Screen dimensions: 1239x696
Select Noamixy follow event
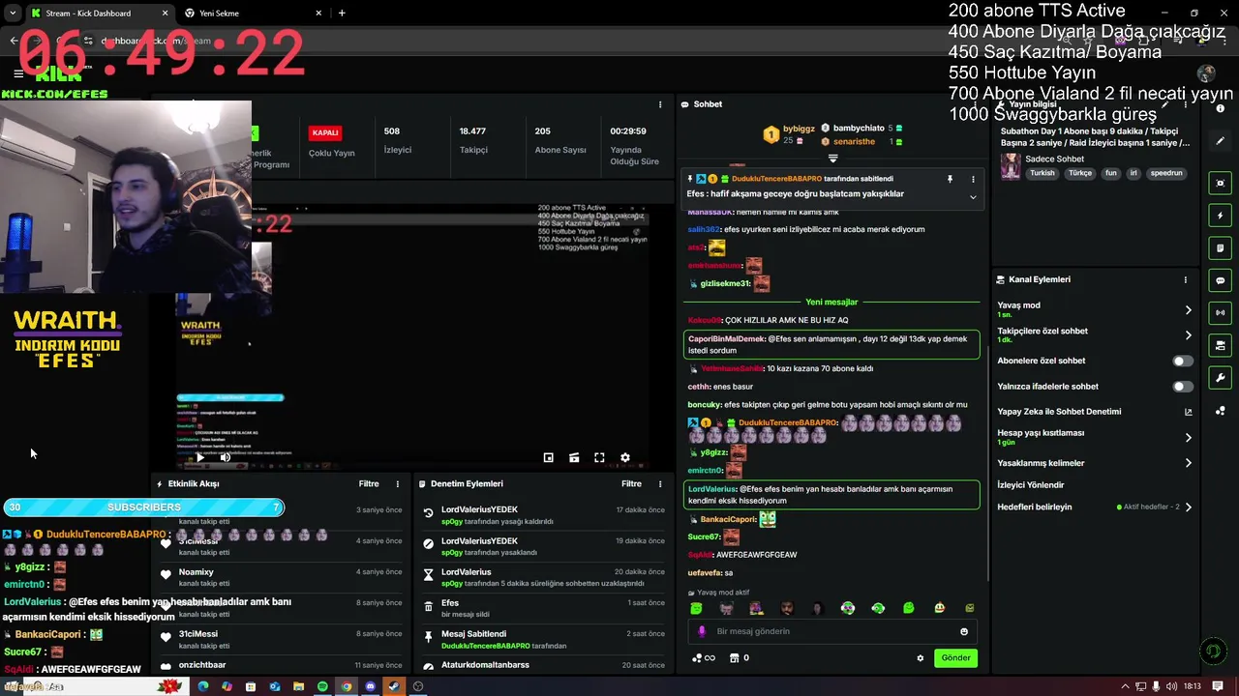(281, 577)
